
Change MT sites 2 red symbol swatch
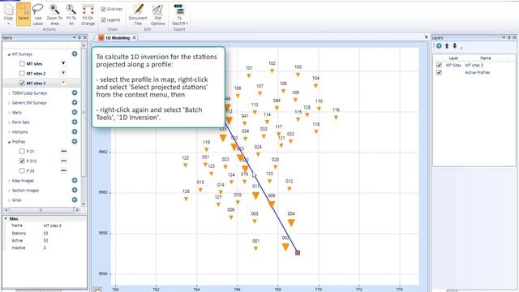(x=63, y=73)
